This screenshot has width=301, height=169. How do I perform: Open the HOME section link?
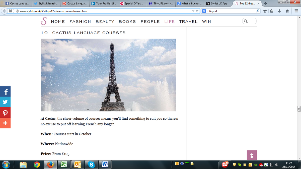tap(58, 22)
